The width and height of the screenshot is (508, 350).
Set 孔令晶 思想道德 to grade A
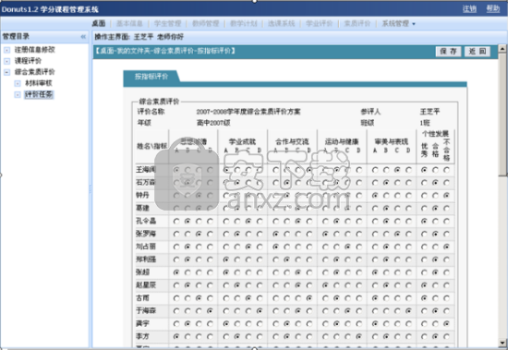click(x=176, y=221)
